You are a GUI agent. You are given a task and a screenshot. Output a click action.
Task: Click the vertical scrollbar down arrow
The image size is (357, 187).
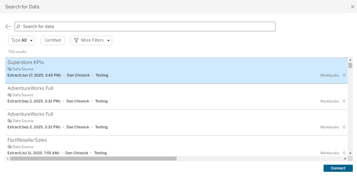[350, 153]
